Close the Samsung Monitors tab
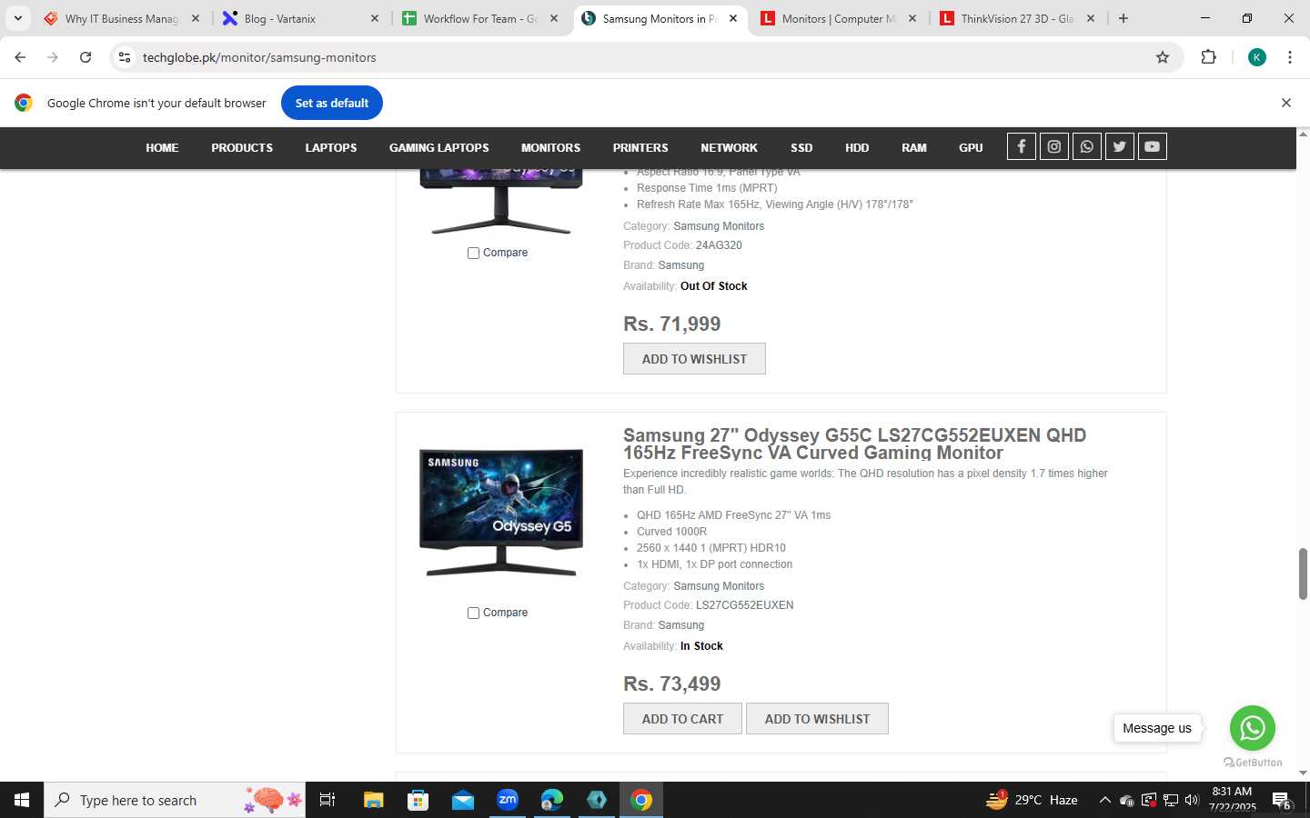Viewport: 1310px width, 818px height. pyautogui.click(x=733, y=18)
